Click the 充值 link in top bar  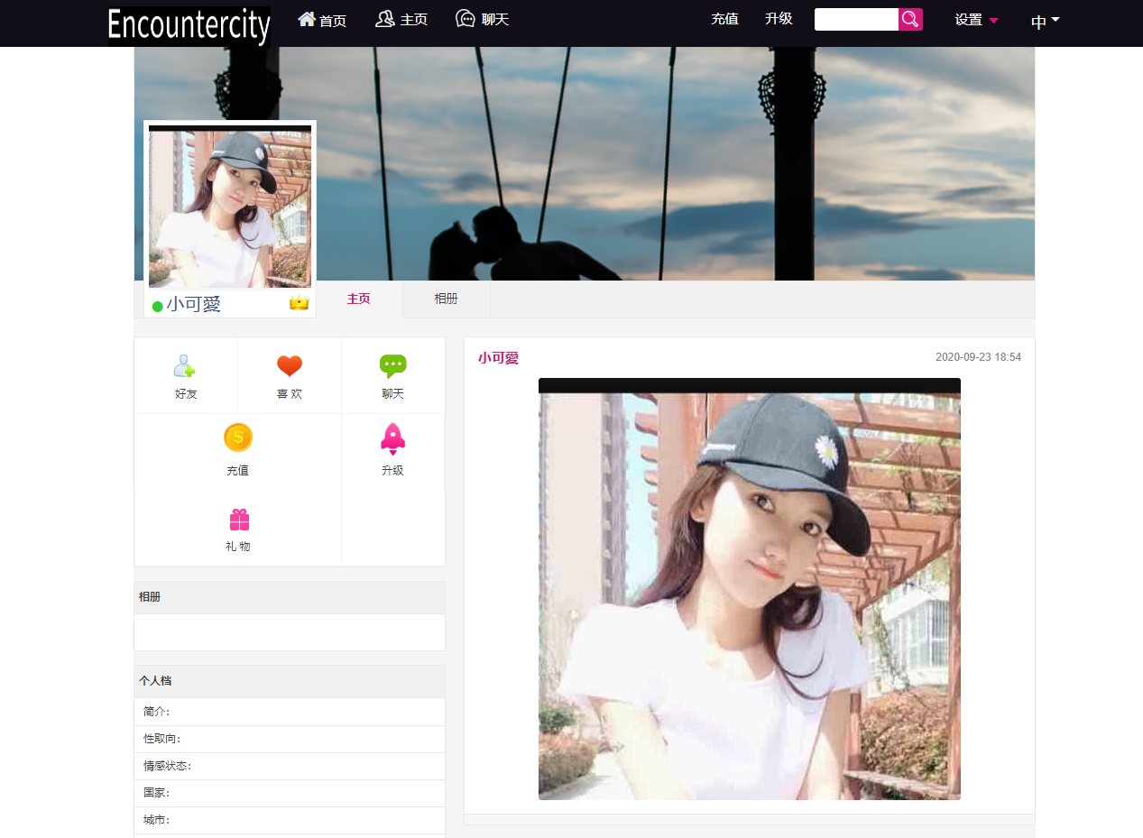pos(724,19)
